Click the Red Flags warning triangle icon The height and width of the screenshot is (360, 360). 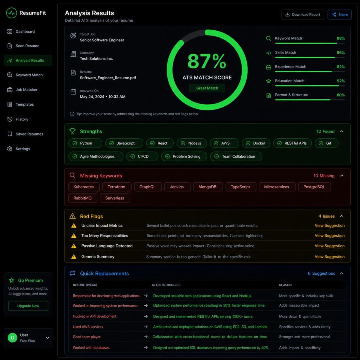[x=72, y=216]
